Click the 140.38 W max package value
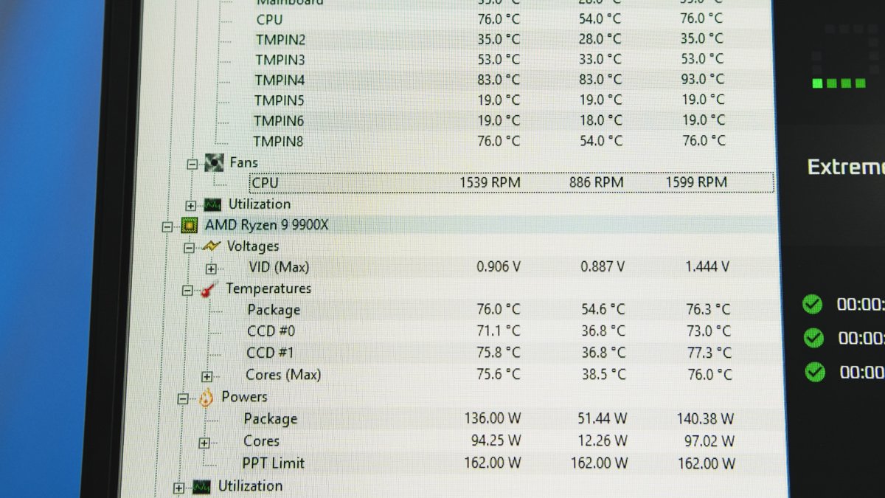885x498 pixels. 706,419
